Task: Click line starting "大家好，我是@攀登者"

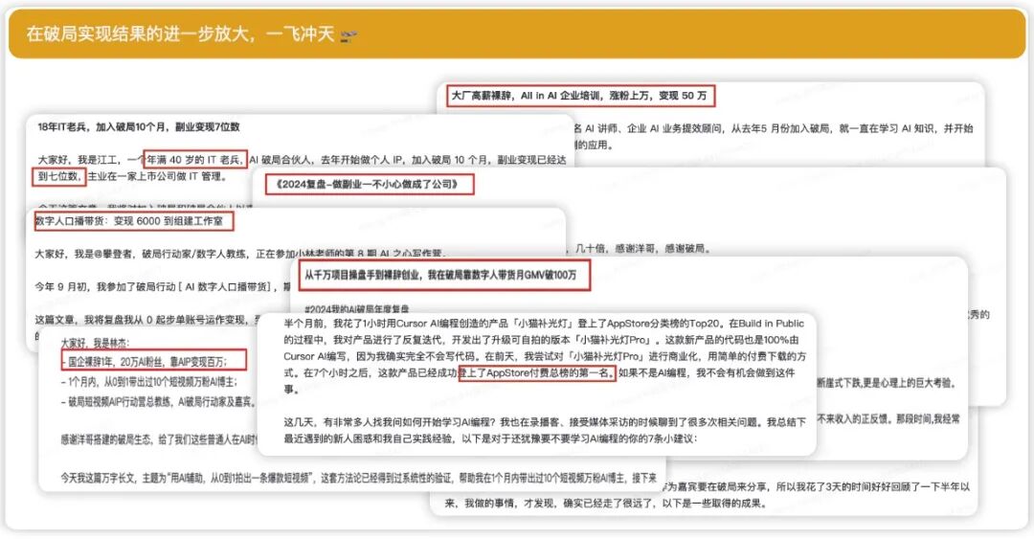Action: point(241,254)
